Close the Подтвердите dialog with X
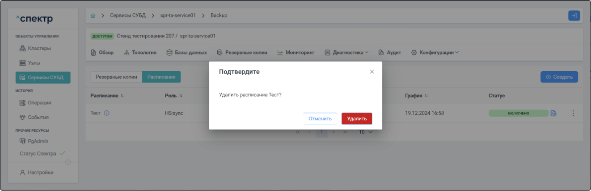Image resolution: width=591 pixels, height=191 pixels. pos(372,72)
